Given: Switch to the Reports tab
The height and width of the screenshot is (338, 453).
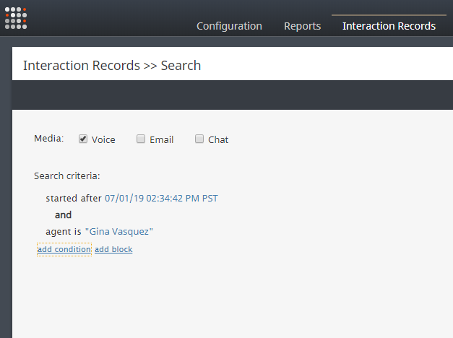Looking at the screenshot, I should 302,26.
